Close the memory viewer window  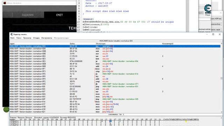[x=220, y=34]
